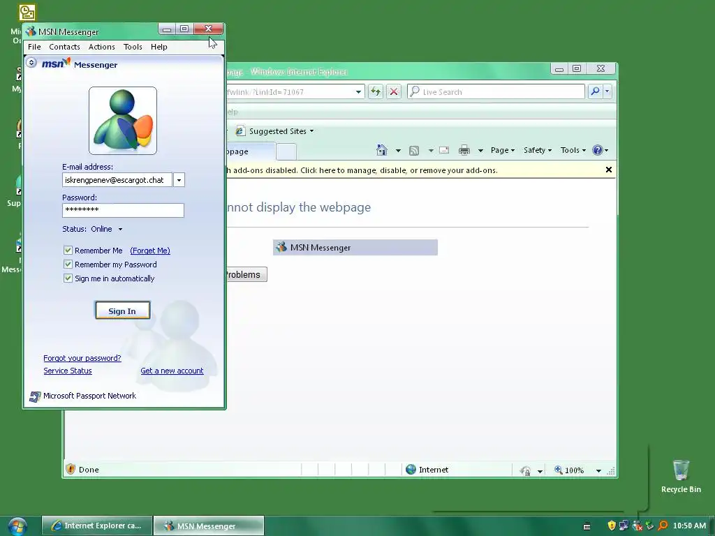Click the Suggested Sites icon in favorites bar

click(240, 131)
